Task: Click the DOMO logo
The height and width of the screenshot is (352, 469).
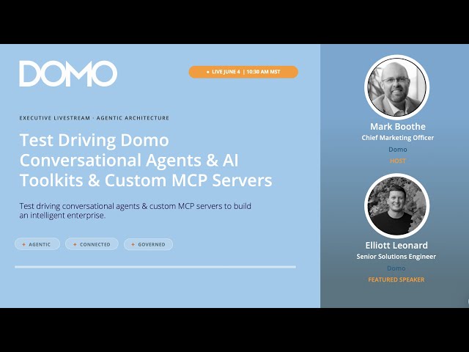Action: point(68,73)
